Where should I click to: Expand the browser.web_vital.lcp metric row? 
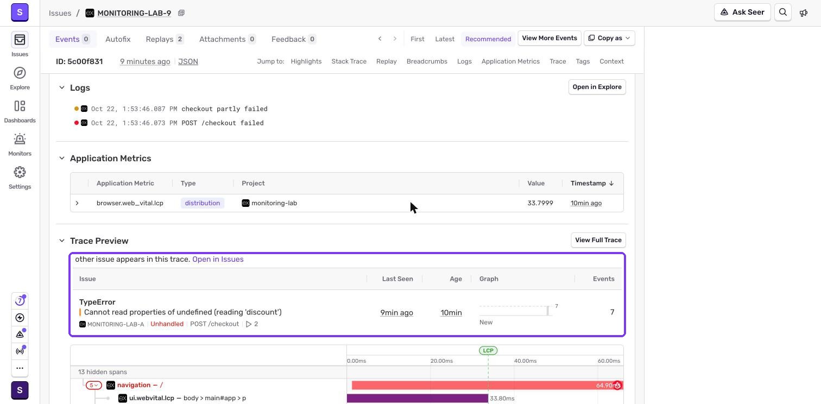[x=77, y=203]
